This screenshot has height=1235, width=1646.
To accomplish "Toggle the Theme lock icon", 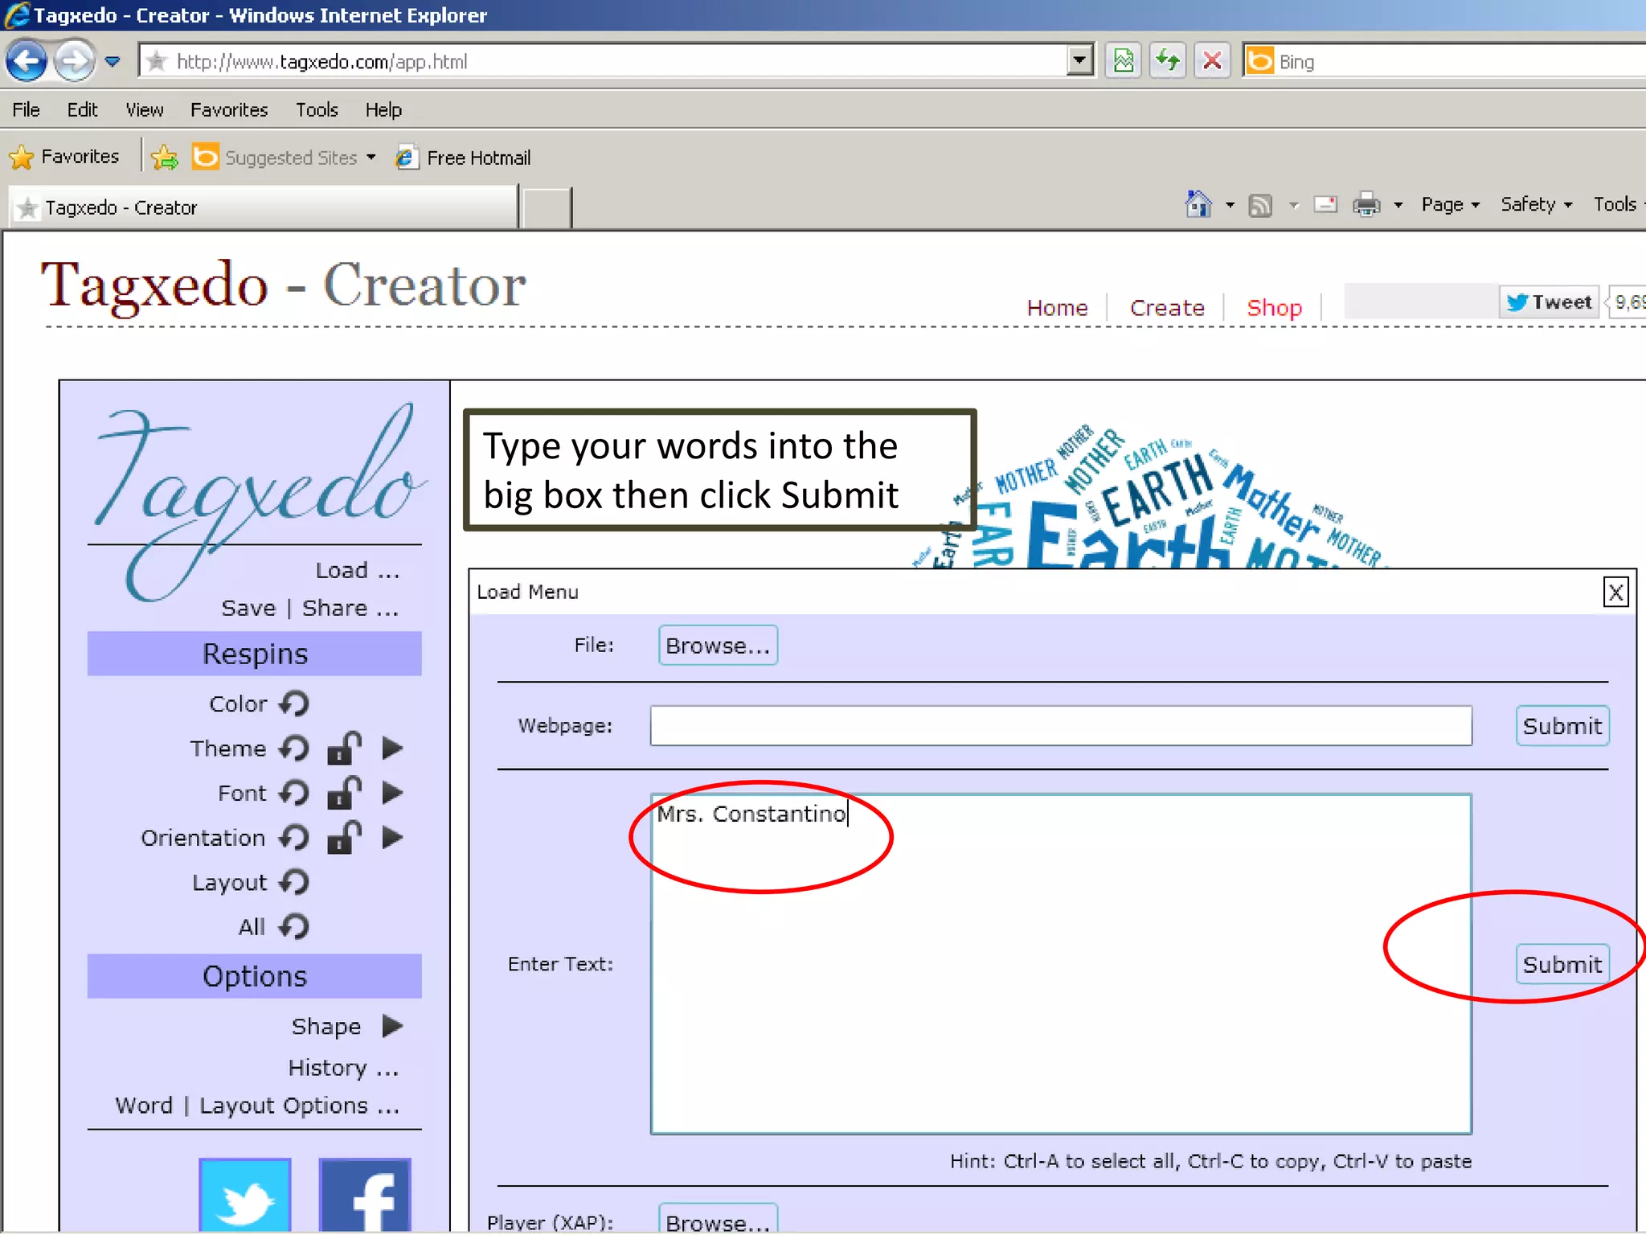I will 345,749.
